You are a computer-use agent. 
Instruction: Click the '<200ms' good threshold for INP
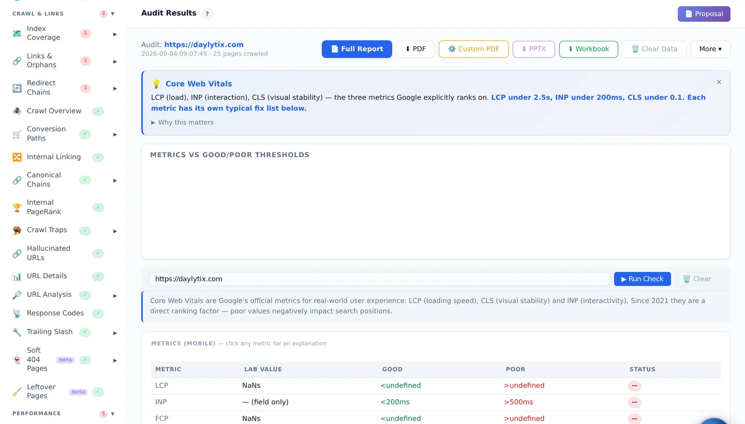coord(395,402)
